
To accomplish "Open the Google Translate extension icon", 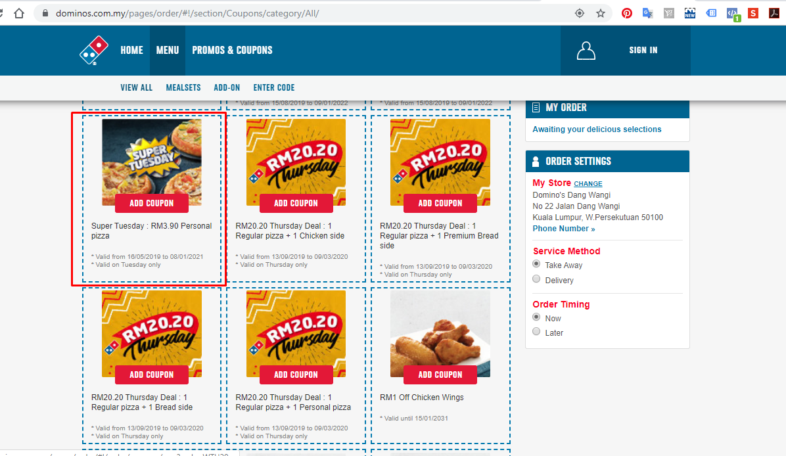I will tap(647, 14).
